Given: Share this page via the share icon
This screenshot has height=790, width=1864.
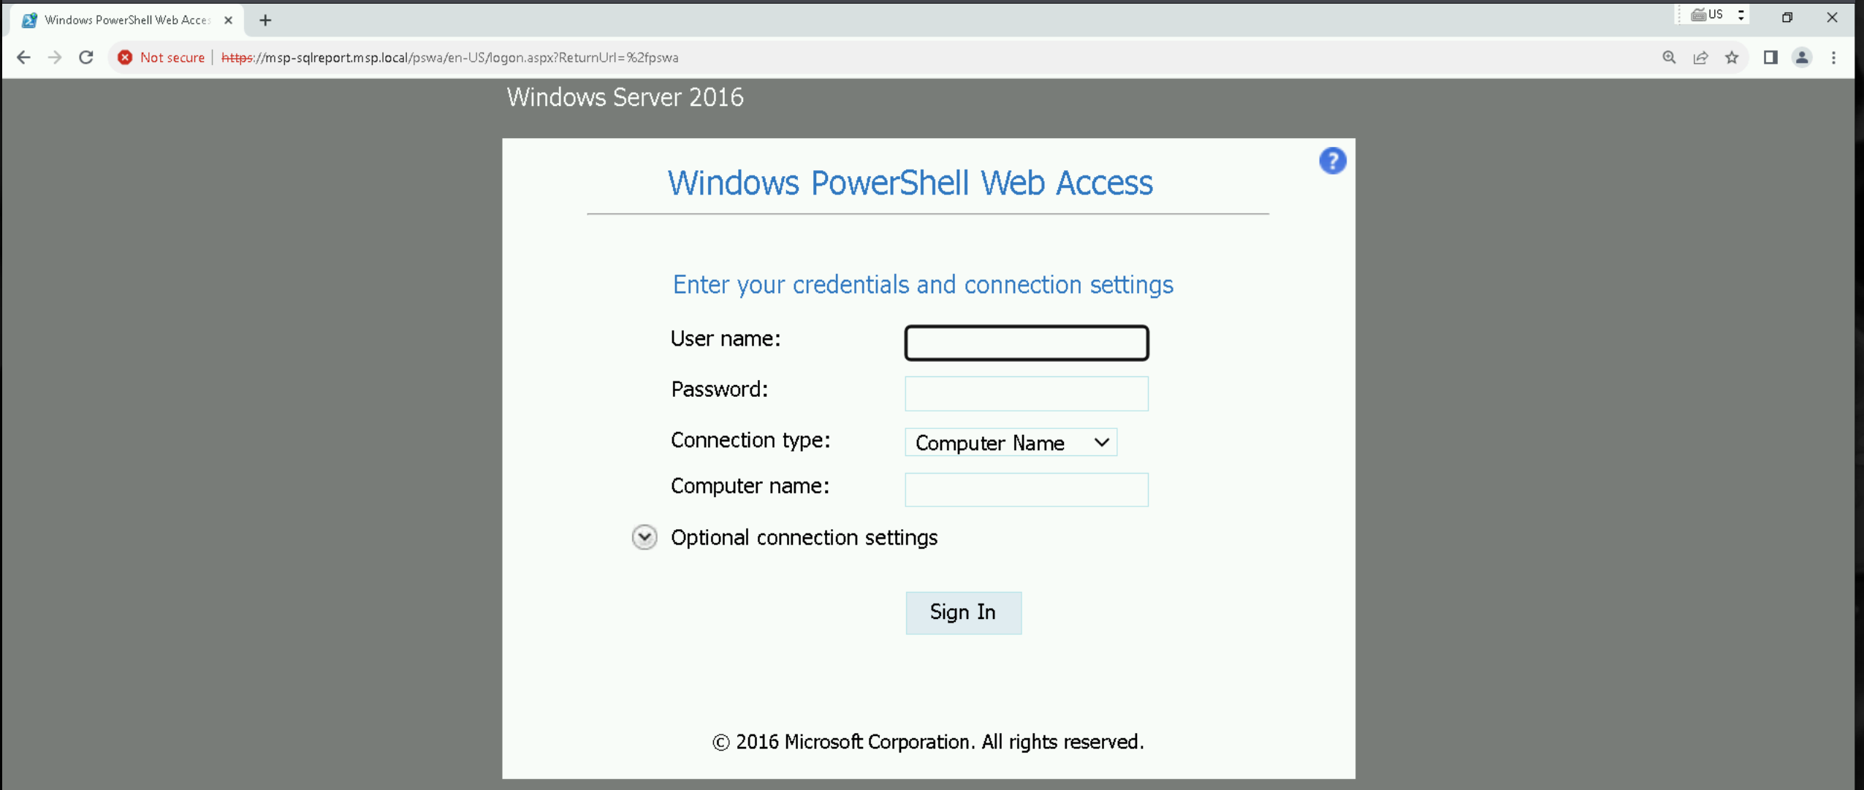Looking at the screenshot, I should point(1700,58).
